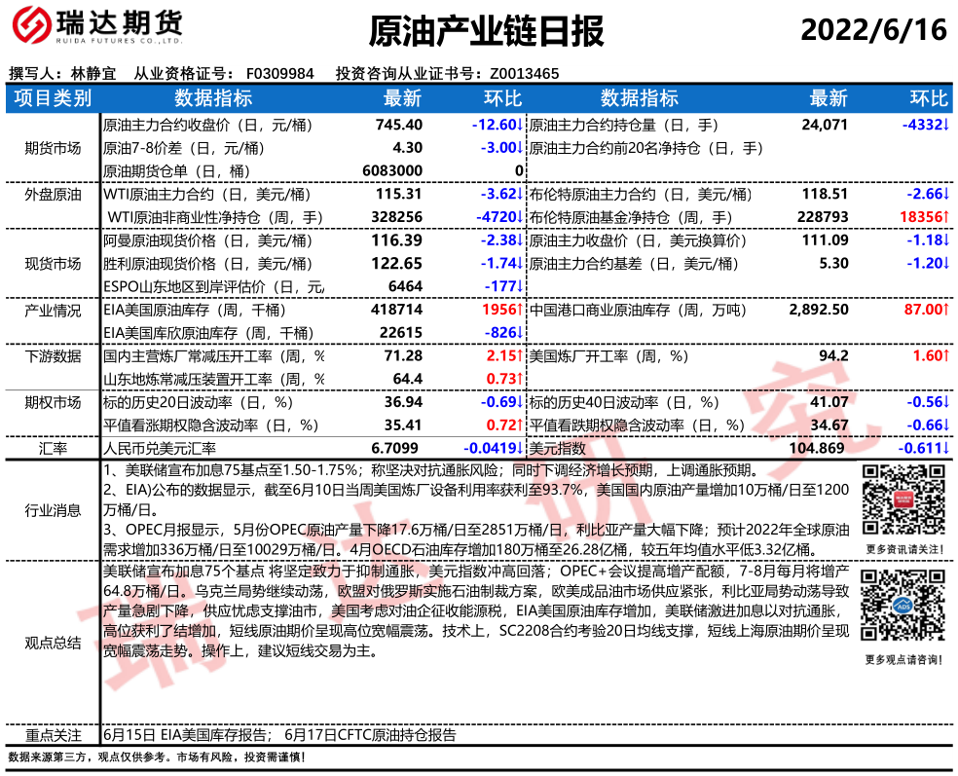The height and width of the screenshot is (776, 958).
Task: Click the blue down arrow beside -4332
Action: 945,126
